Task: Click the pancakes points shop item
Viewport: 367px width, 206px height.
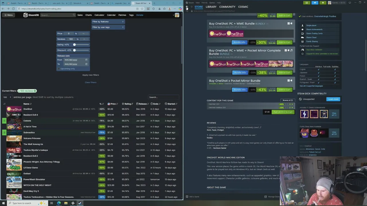Action: point(314,133)
